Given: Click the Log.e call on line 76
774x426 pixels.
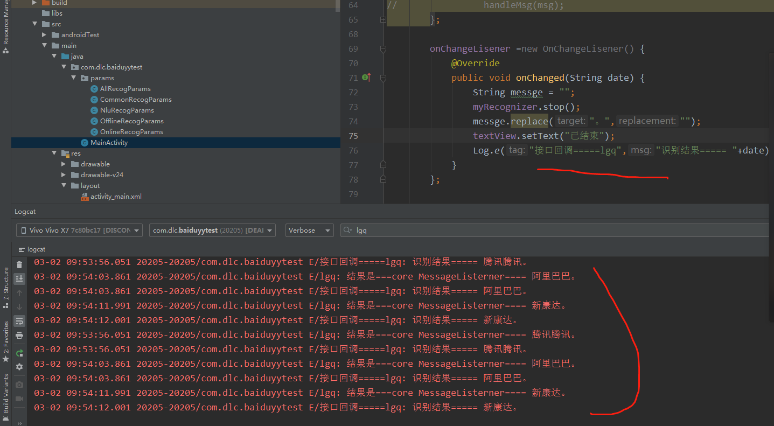Looking at the screenshot, I should (x=621, y=150).
